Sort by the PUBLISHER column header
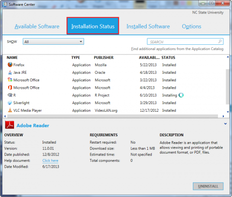This screenshot has height=197, width=232. pos(104,58)
